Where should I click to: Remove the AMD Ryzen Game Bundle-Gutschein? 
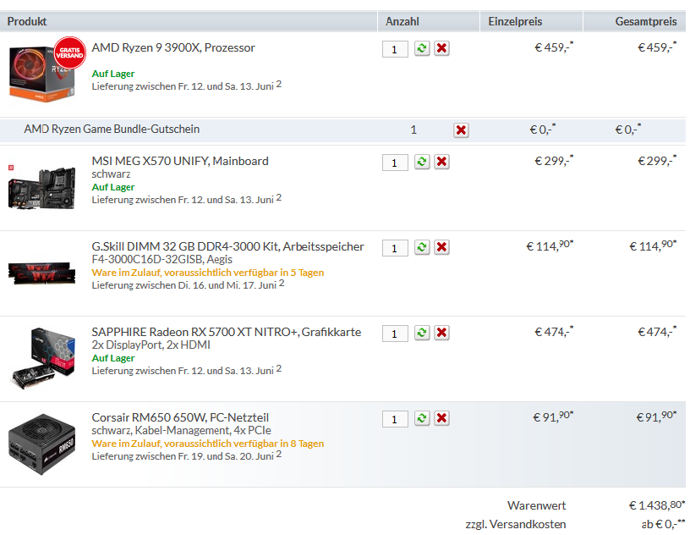[461, 130]
